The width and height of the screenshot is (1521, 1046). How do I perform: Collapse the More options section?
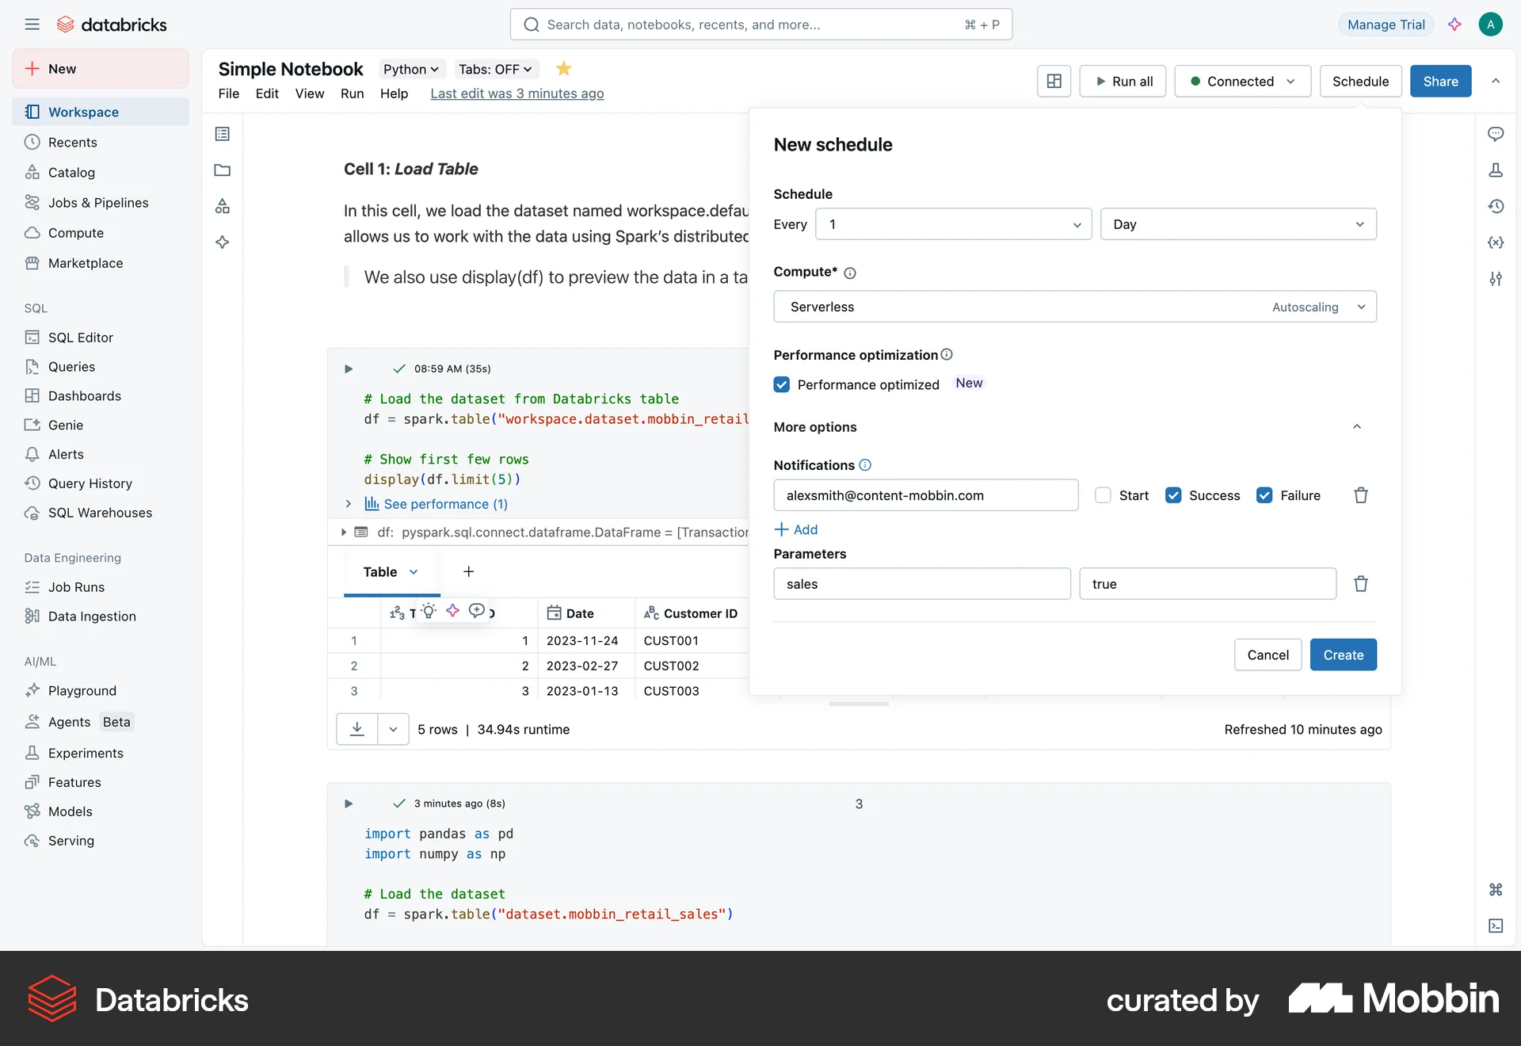click(1356, 426)
